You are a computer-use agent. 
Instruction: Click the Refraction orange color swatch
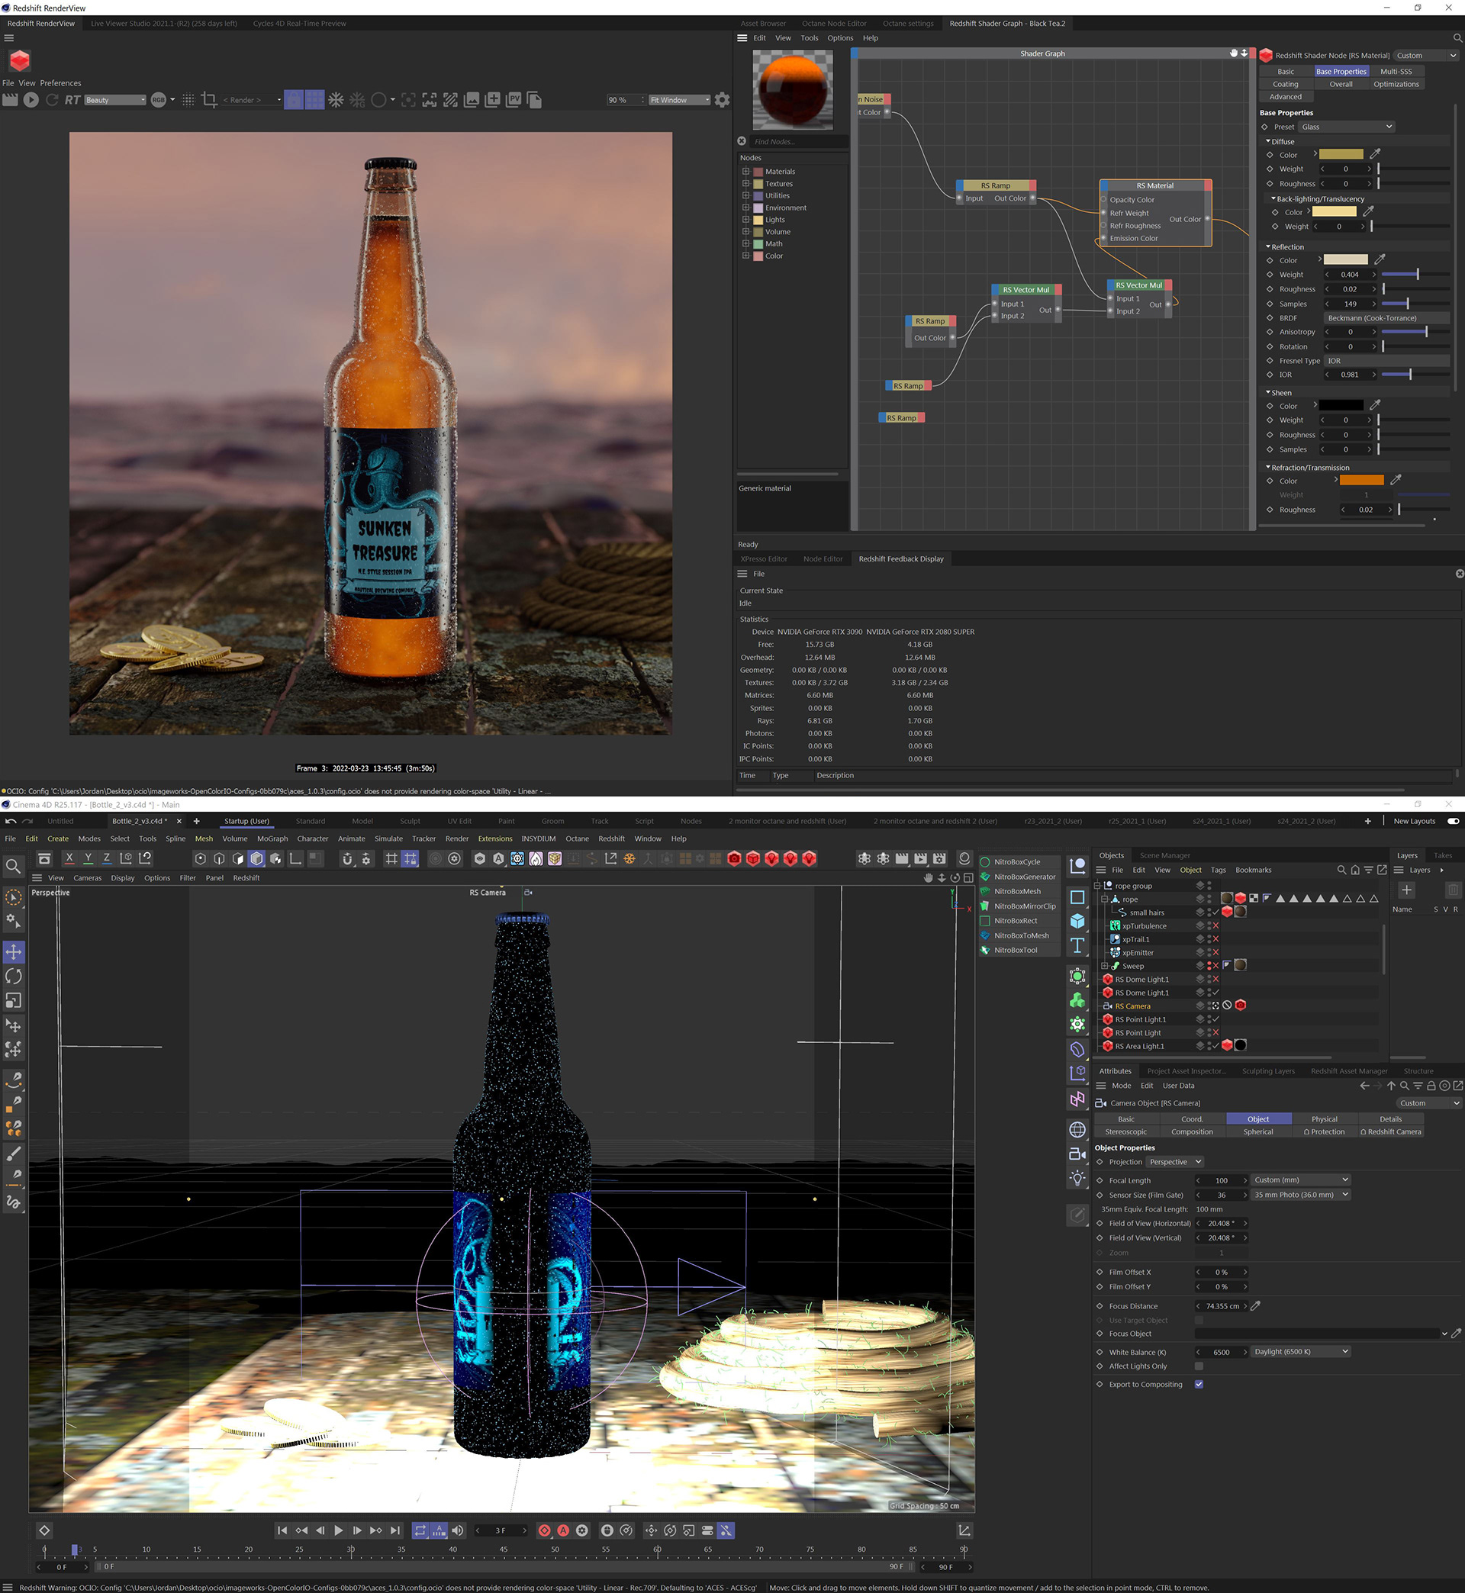pyautogui.click(x=1361, y=481)
